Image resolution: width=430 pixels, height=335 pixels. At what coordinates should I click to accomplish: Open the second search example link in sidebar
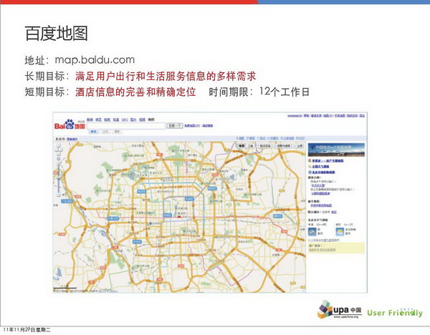pos(320,193)
